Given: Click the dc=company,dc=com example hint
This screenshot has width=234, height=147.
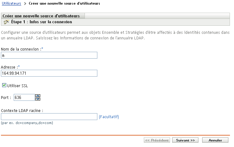Looking at the screenshot, I should (x=27, y=123).
